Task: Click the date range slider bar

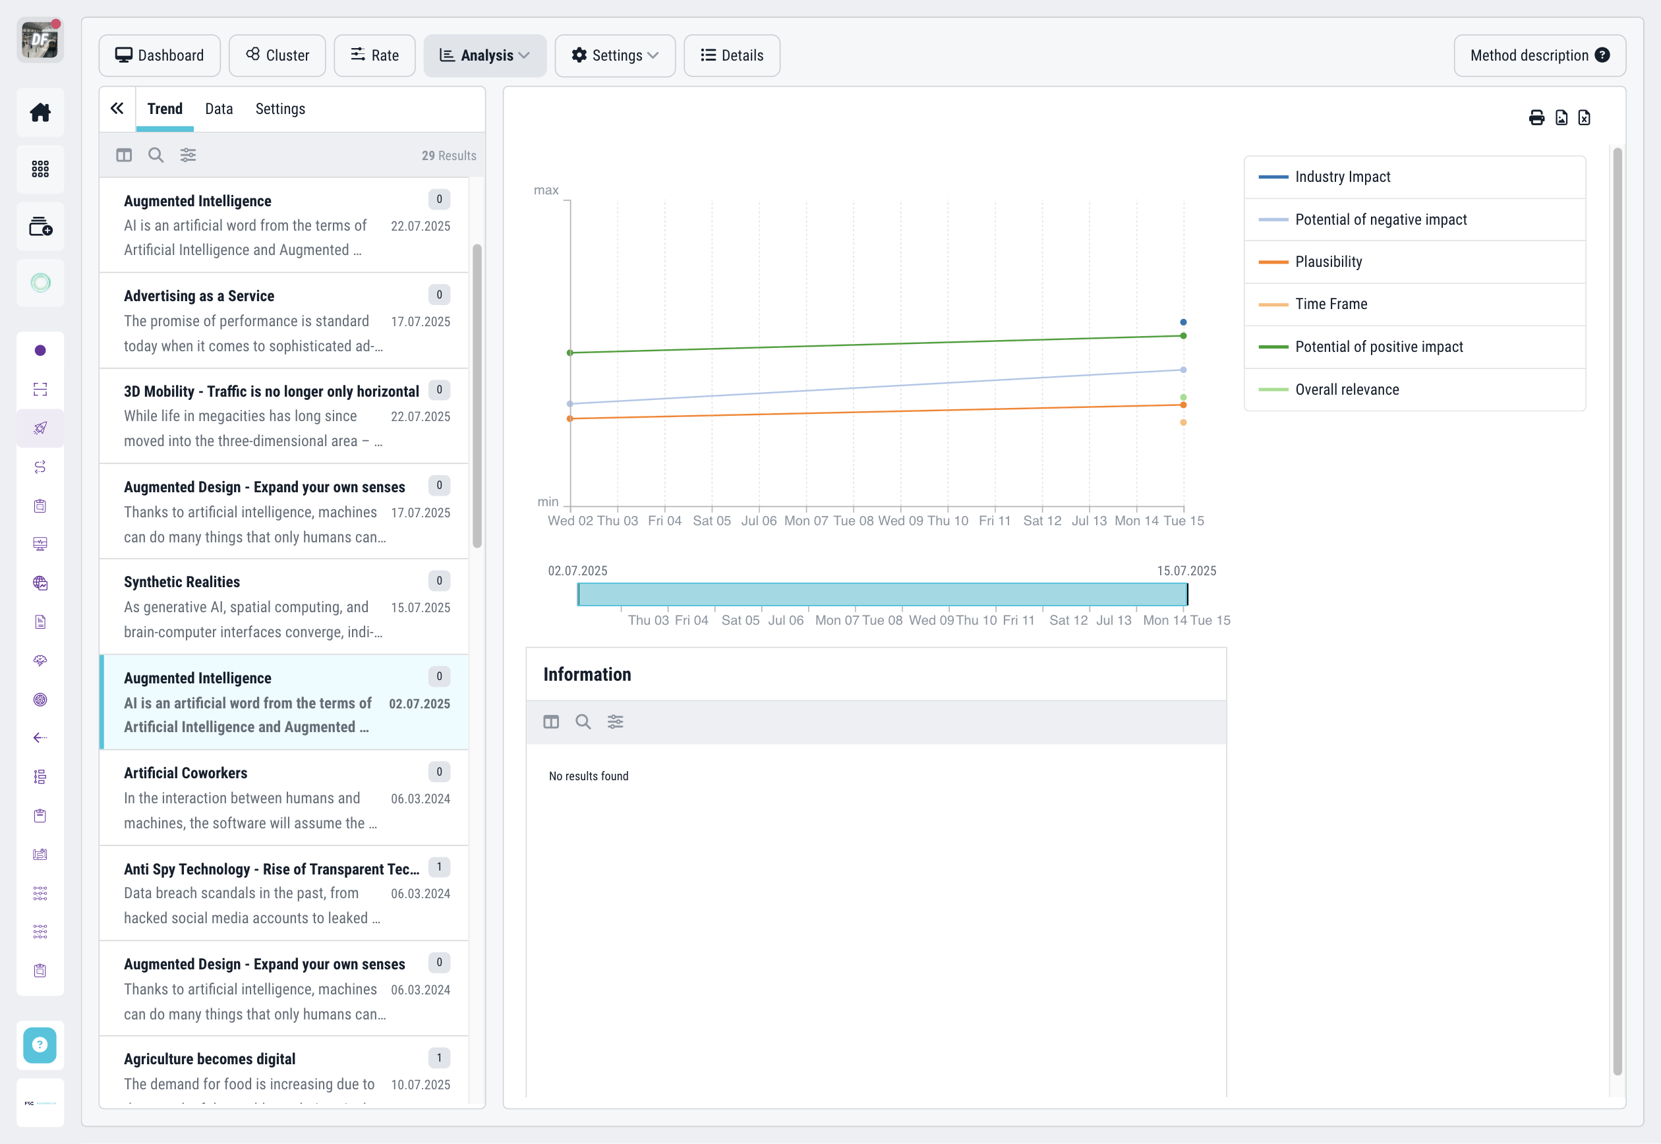Action: pyautogui.click(x=882, y=594)
